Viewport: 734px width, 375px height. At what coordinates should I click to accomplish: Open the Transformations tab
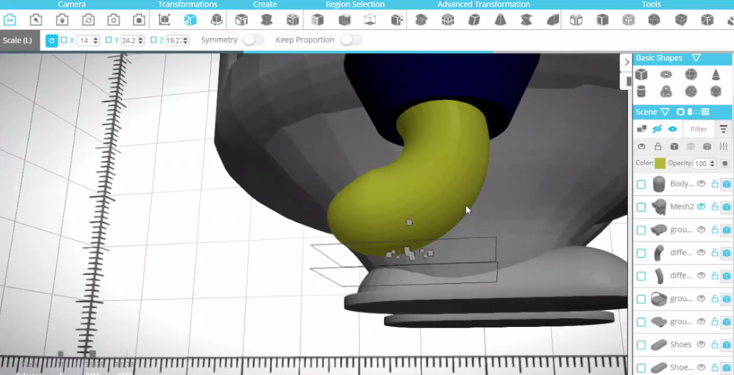188,4
